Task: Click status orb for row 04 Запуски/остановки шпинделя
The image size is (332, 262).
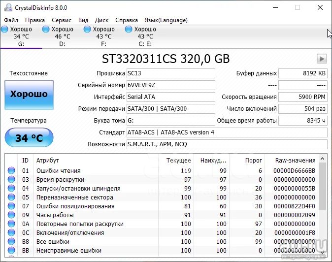Action: pyautogui.click(x=11, y=188)
